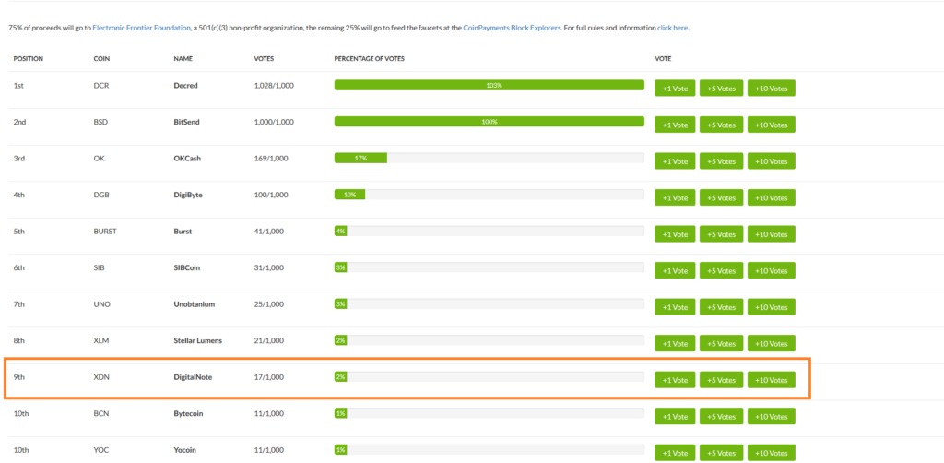Click +5 Votes in SIBCoin row

click(721, 270)
